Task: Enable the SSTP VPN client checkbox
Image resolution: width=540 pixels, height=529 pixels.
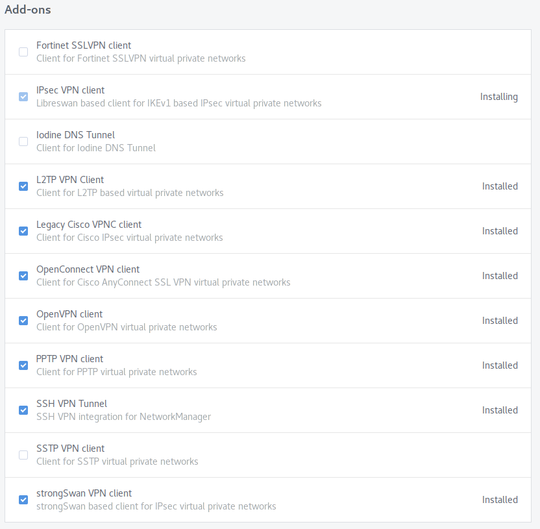Action: 23,455
